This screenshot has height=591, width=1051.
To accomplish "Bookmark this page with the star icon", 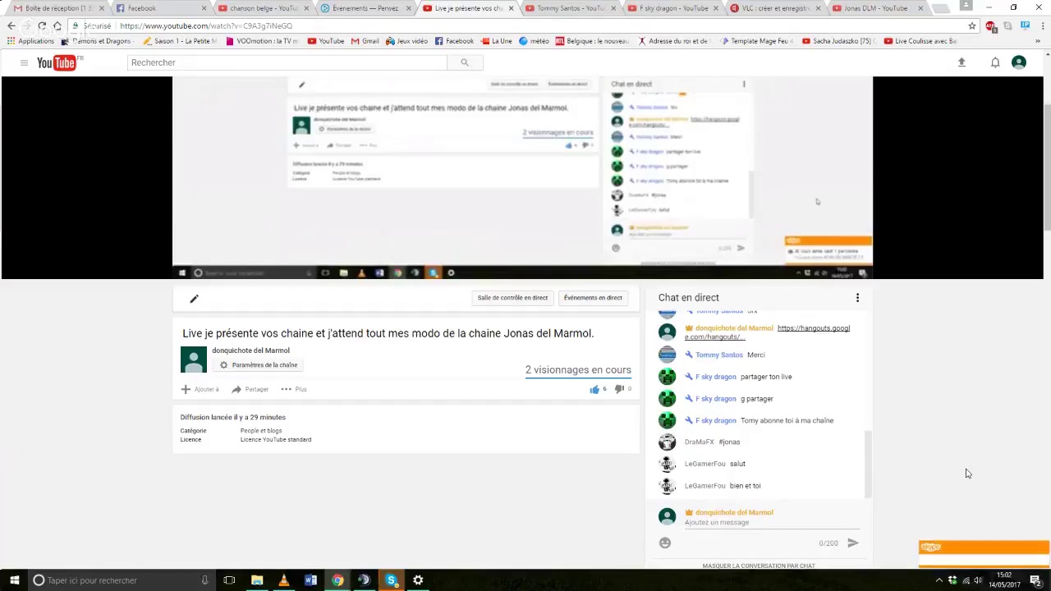I will (x=972, y=25).
